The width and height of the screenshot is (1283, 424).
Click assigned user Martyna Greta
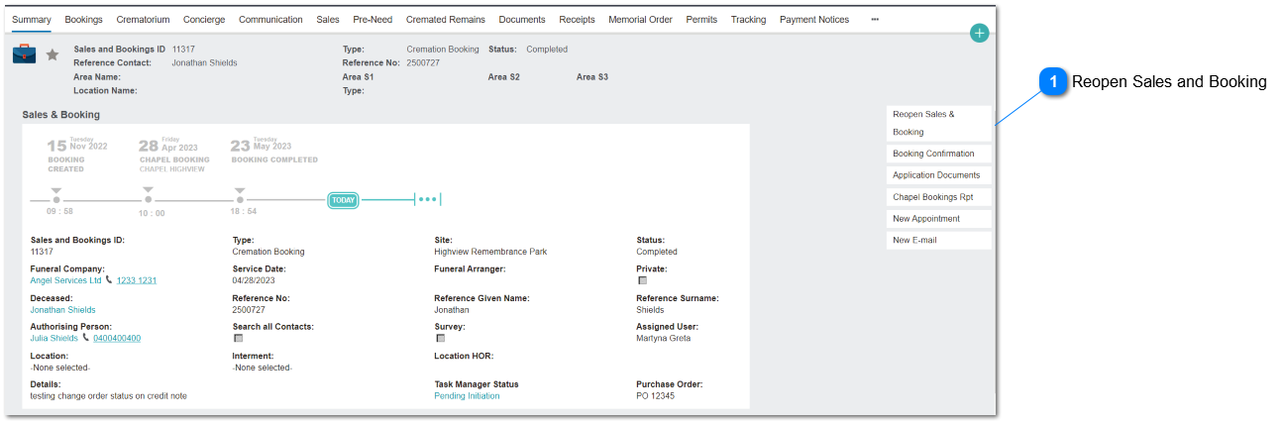(x=665, y=338)
